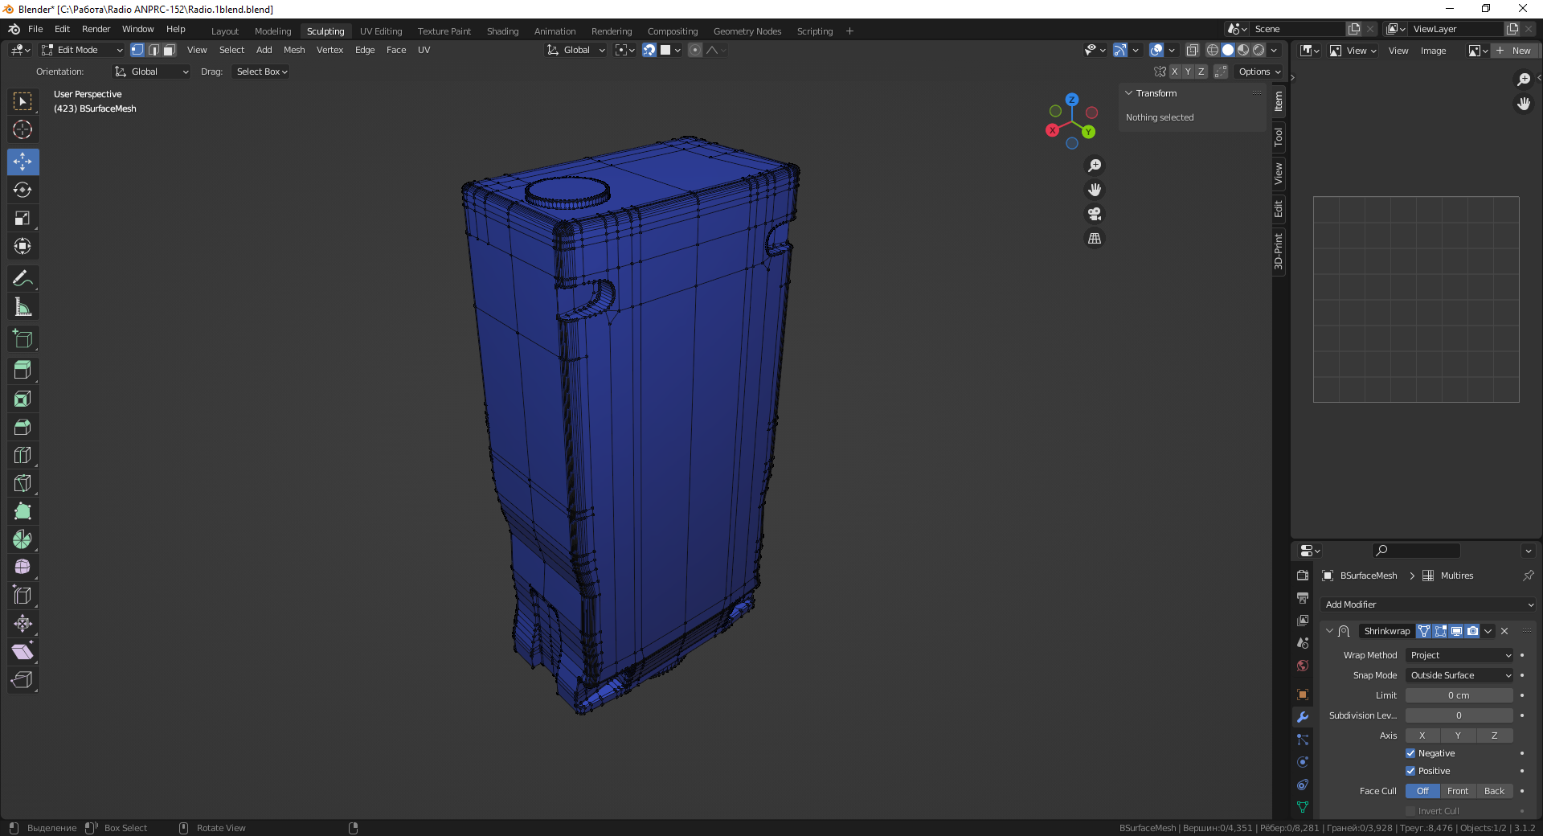Disable the Positive checkbox
This screenshot has width=1543, height=836.
(1410, 771)
